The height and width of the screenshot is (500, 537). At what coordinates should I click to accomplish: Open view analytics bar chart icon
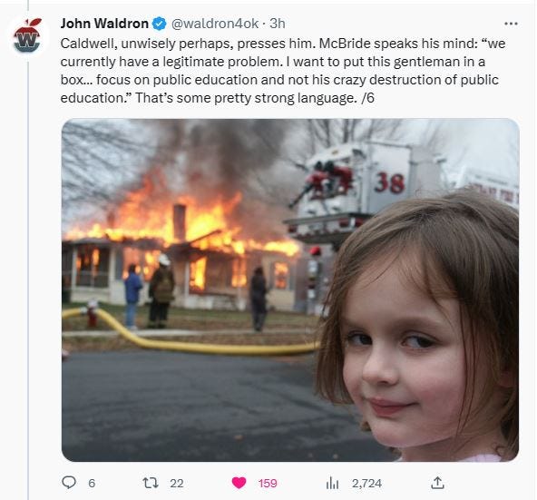[332, 483]
